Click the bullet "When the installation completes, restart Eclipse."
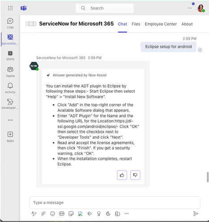The height and width of the screenshot is (222, 209). coord(94,161)
